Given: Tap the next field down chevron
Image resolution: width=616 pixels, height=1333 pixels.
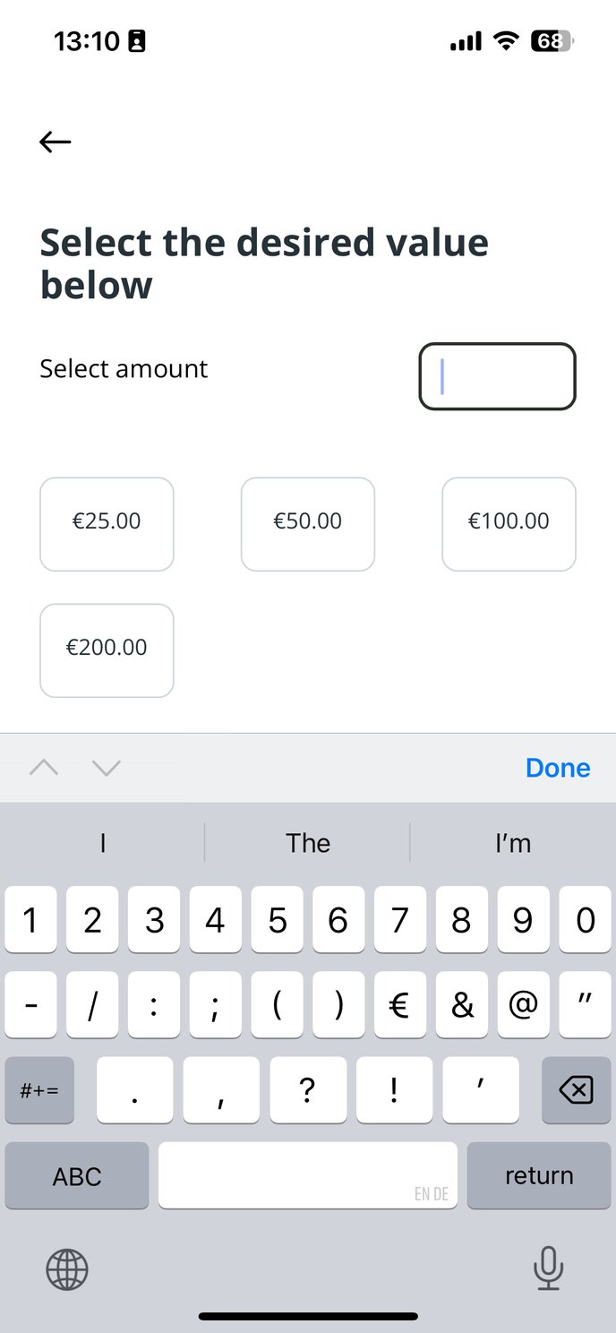Looking at the screenshot, I should pos(107,768).
